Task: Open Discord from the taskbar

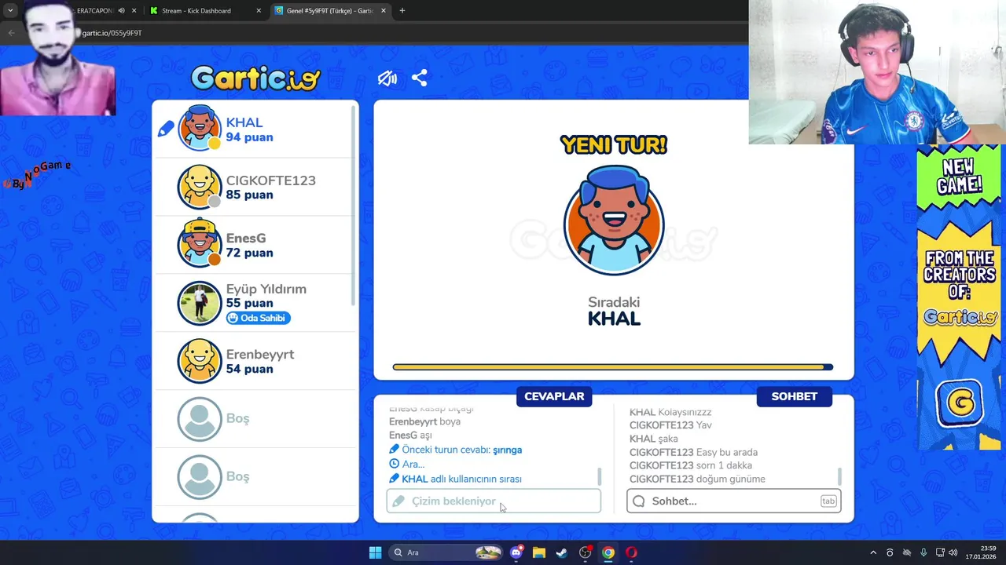Action: [516, 552]
